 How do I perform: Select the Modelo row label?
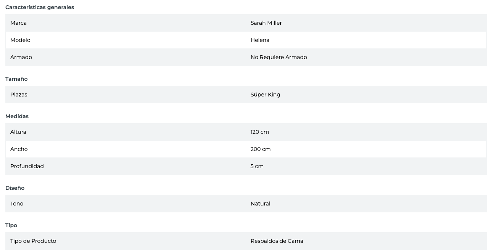click(20, 40)
